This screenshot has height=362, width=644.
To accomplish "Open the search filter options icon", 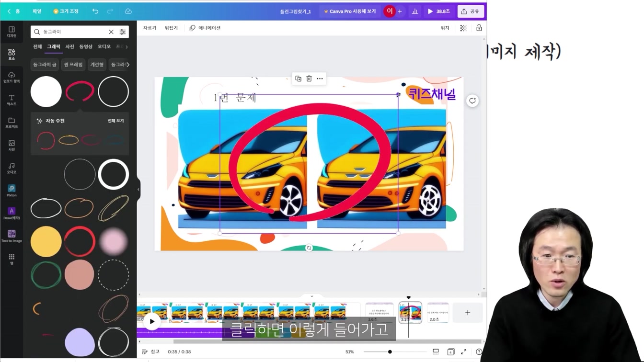I will coord(123,32).
